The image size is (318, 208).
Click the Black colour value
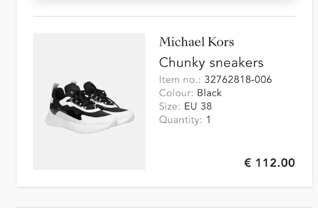click(x=209, y=93)
